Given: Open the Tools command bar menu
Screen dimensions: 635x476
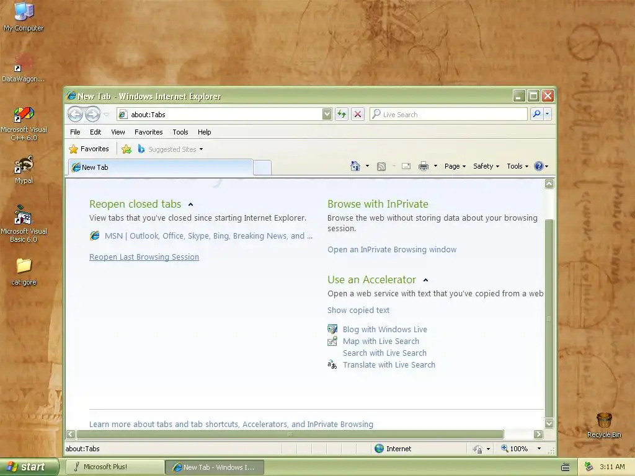Looking at the screenshot, I should click(x=518, y=166).
